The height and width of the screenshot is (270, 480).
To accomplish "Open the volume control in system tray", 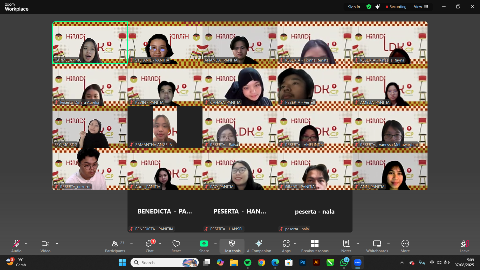I will 439,262.
